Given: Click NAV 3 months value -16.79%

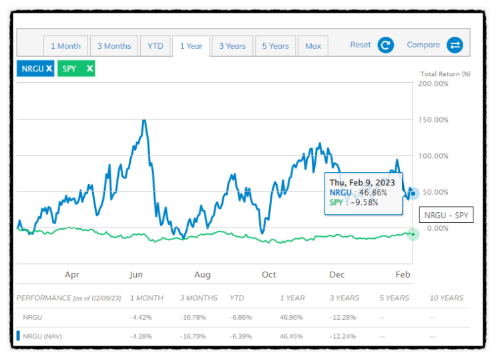Looking at the screenshot, I should point(193,336).
